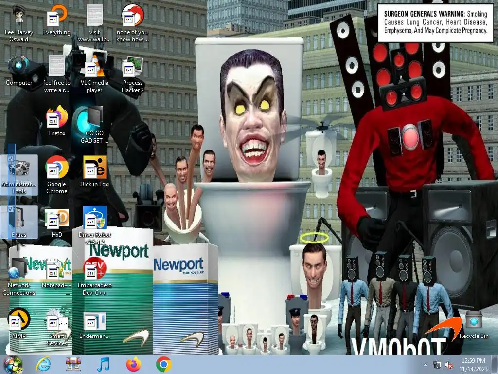The width and height of the screenshot is (498, 374).
Task: Open Firefox from the taskbar
Action: [x=133, y=364]
